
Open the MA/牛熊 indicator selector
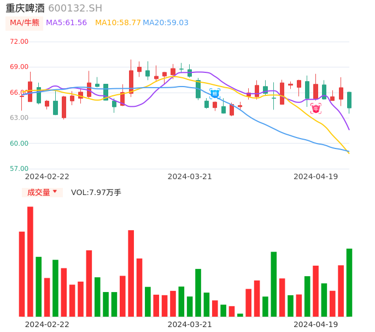(24, 22)
